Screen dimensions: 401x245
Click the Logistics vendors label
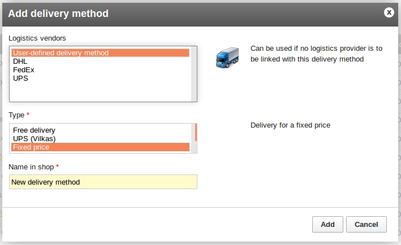[37, 38]
